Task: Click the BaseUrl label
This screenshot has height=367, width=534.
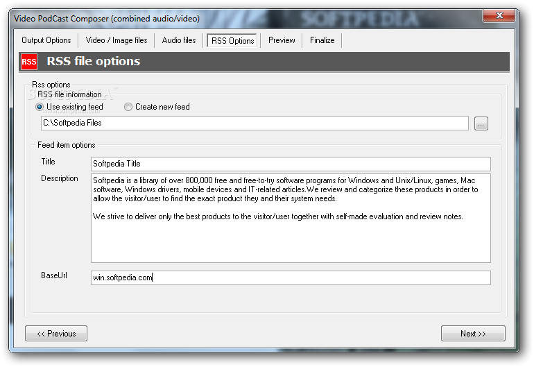Action: (54, 275)
